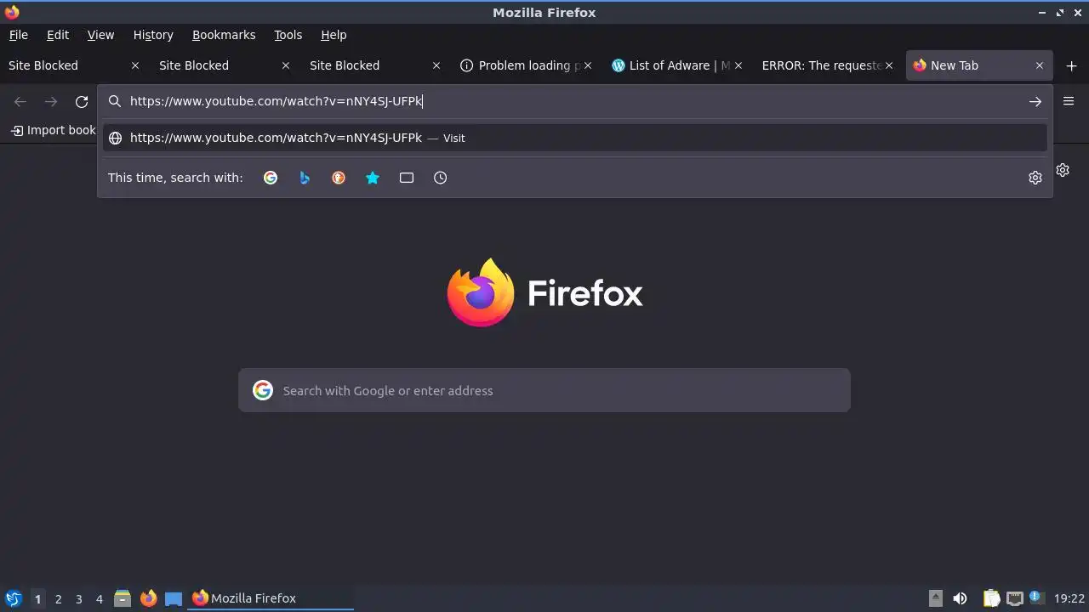Click Import bookmarks toolbar button
The image size is (1089, 612).
click(53, 130)
